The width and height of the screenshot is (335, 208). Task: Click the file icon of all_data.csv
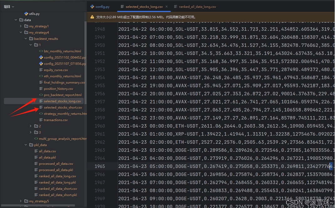[x=36, y=151]
